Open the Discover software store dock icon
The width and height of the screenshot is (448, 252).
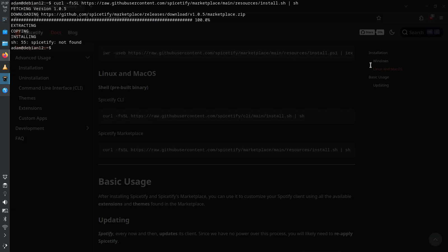click(5, 32)
